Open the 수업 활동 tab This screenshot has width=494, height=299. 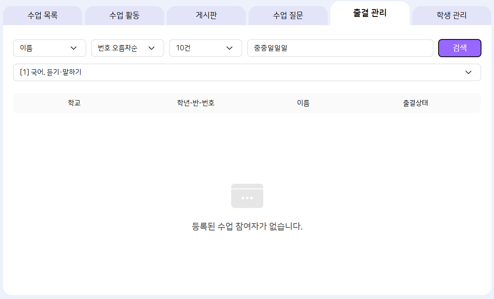(124, 16)
